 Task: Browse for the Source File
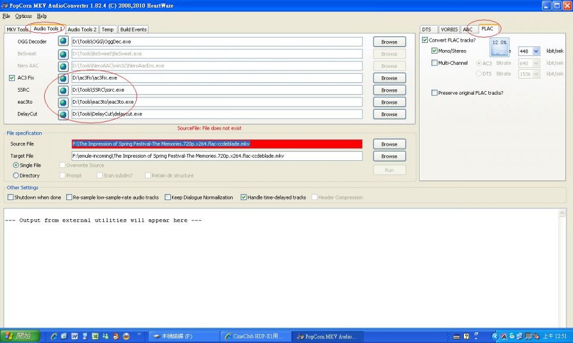(x=389, y=144)
